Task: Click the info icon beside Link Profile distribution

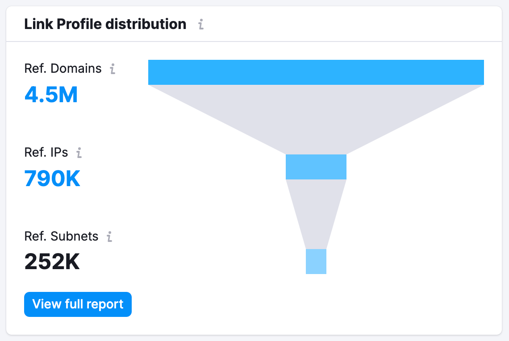Action: pos(201,25)
